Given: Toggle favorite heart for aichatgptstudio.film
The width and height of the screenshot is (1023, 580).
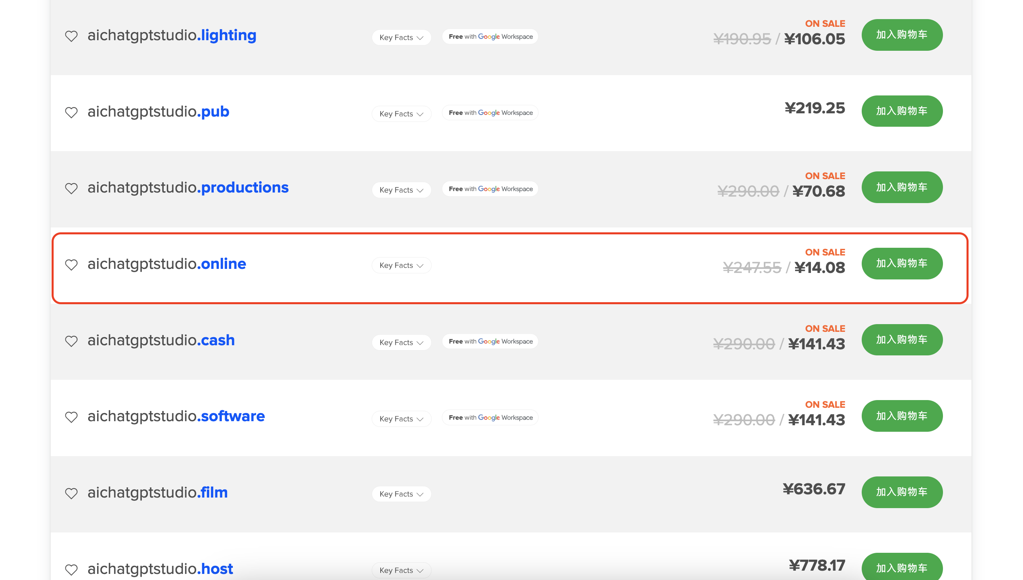Looking at the screenshot, I should pyautogui.click(x=72, y=493).
